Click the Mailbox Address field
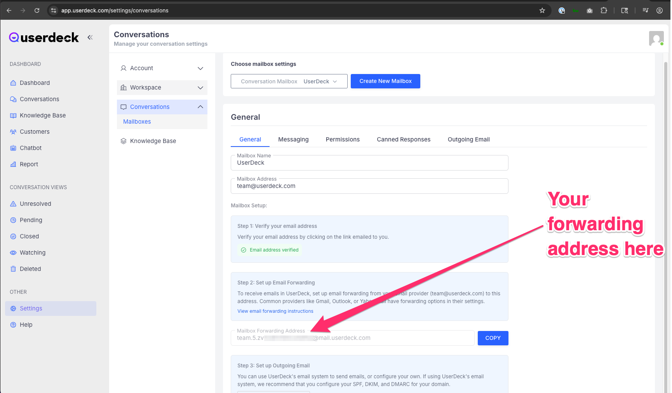 pyautogui.click(x=369, y=186)
